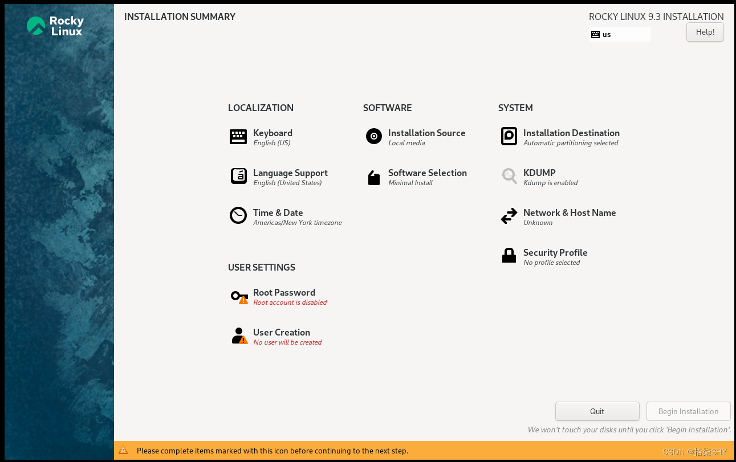This screenshot has height=462, width=736.
Task: Open the Installation Destination label
Action: (571, 133)
